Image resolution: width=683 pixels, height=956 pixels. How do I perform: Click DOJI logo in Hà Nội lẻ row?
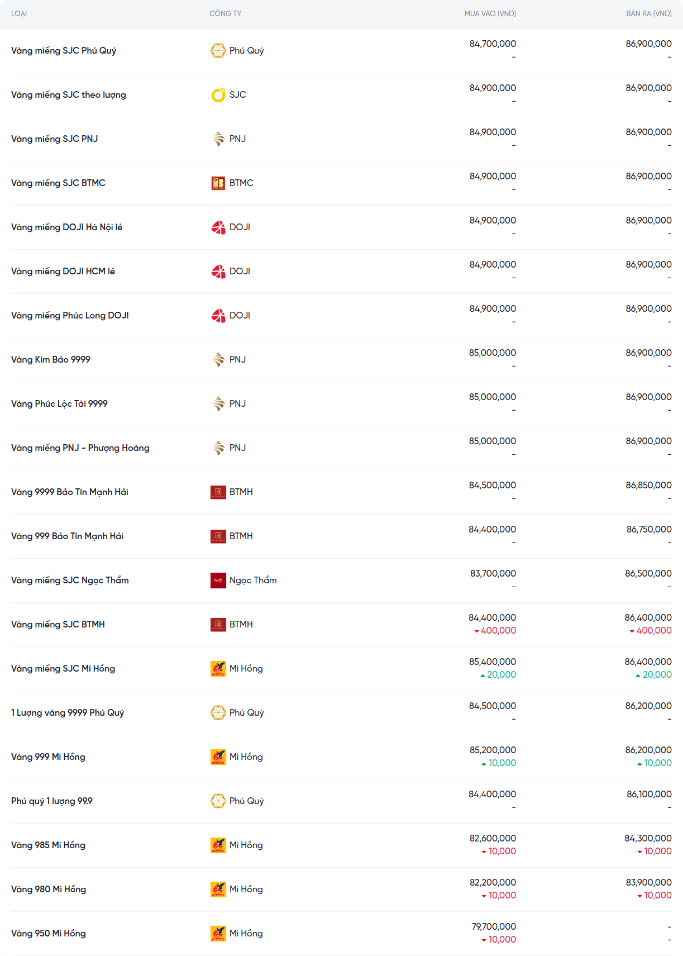coord(218,227)
